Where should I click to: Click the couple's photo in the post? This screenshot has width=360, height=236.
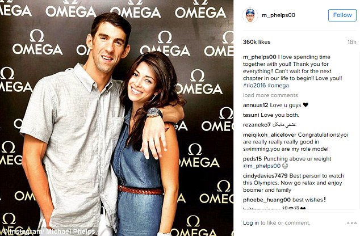click(x=116, y=118)
